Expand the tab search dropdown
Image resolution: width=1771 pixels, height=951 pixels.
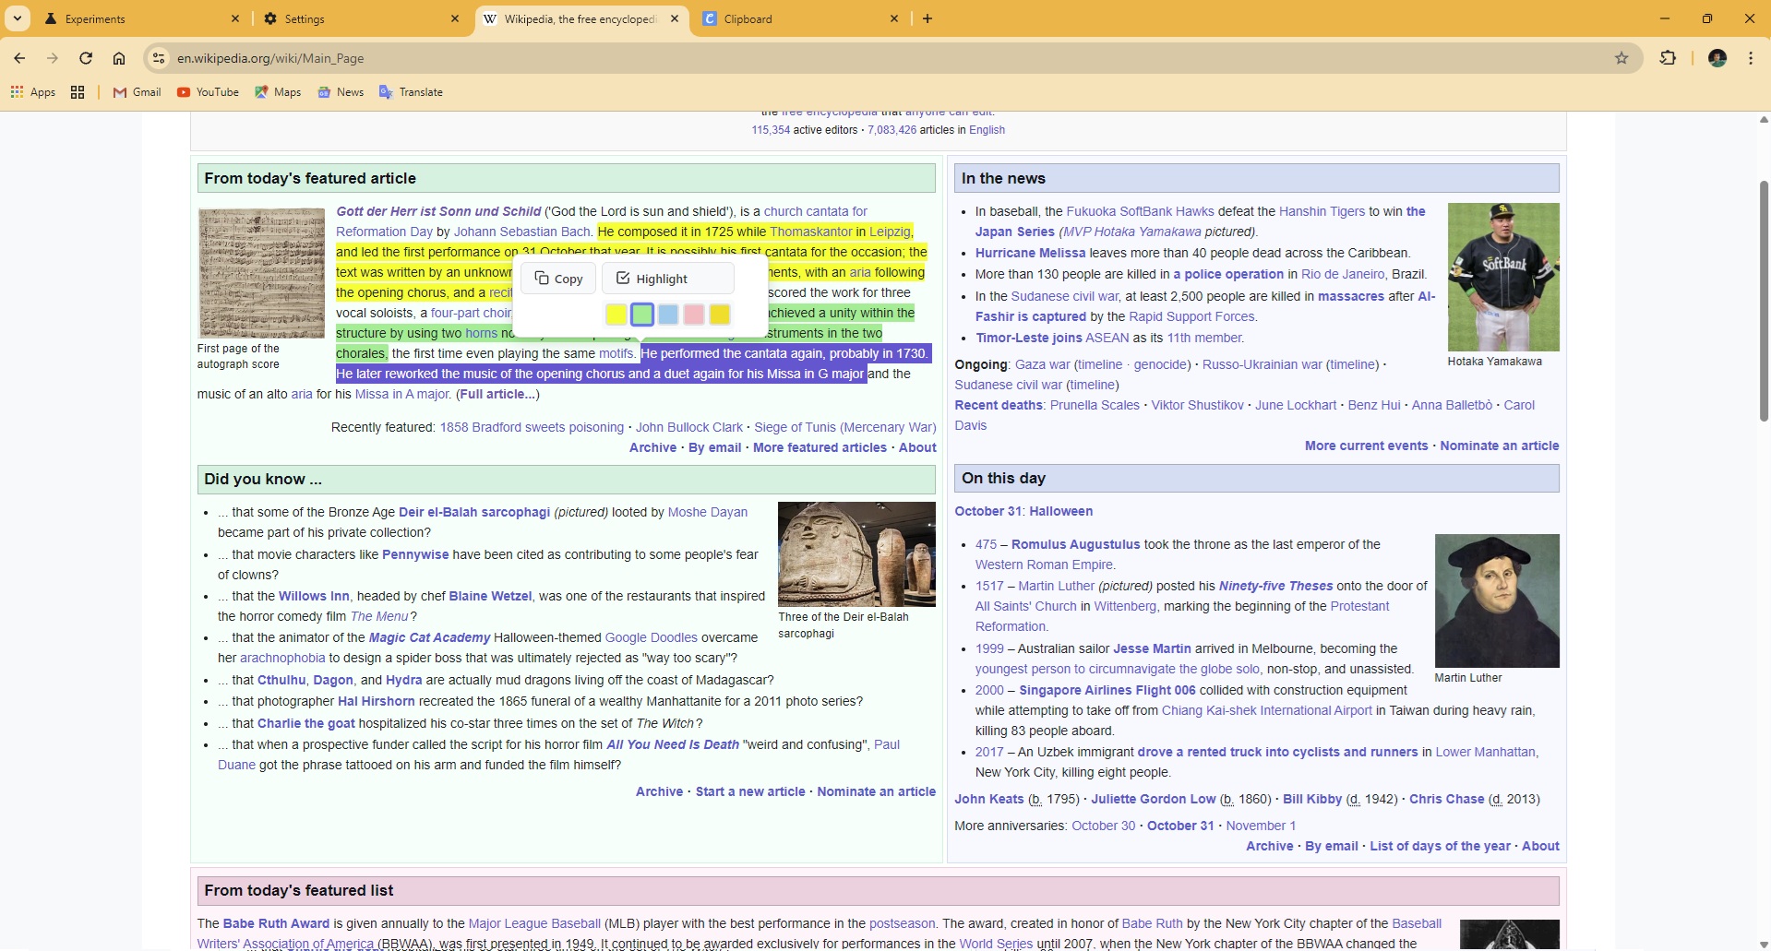point(18,18)
